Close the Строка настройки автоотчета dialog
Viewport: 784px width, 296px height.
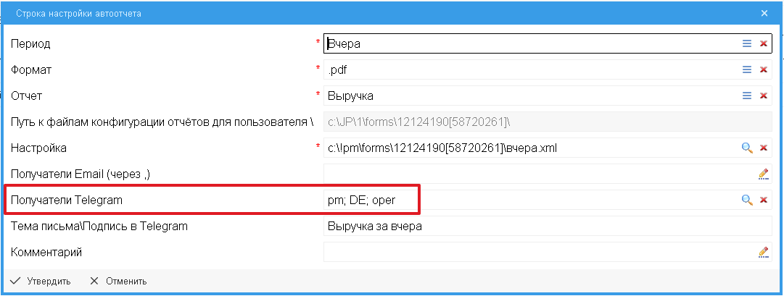764,13
